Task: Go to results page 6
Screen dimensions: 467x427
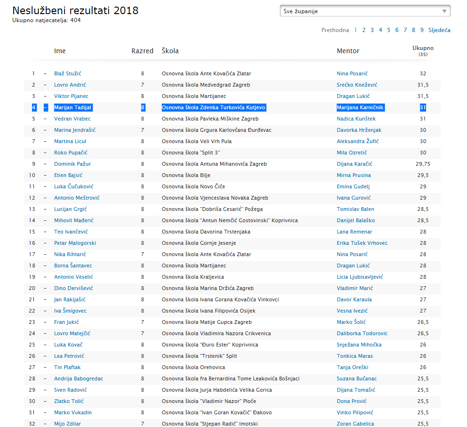Action: [x=397, y=30]
